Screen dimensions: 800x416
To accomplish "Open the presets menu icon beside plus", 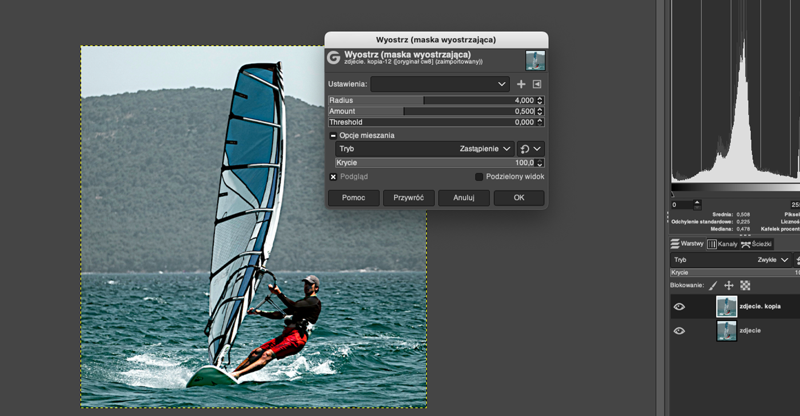I will click(537, 84).
